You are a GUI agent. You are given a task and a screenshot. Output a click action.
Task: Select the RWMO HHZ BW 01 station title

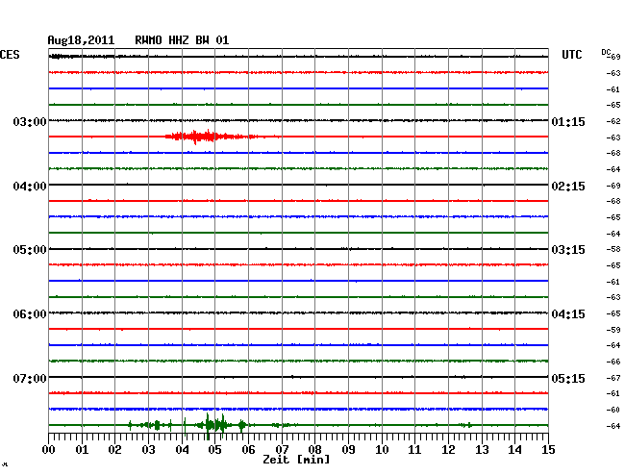coord(182,40)
